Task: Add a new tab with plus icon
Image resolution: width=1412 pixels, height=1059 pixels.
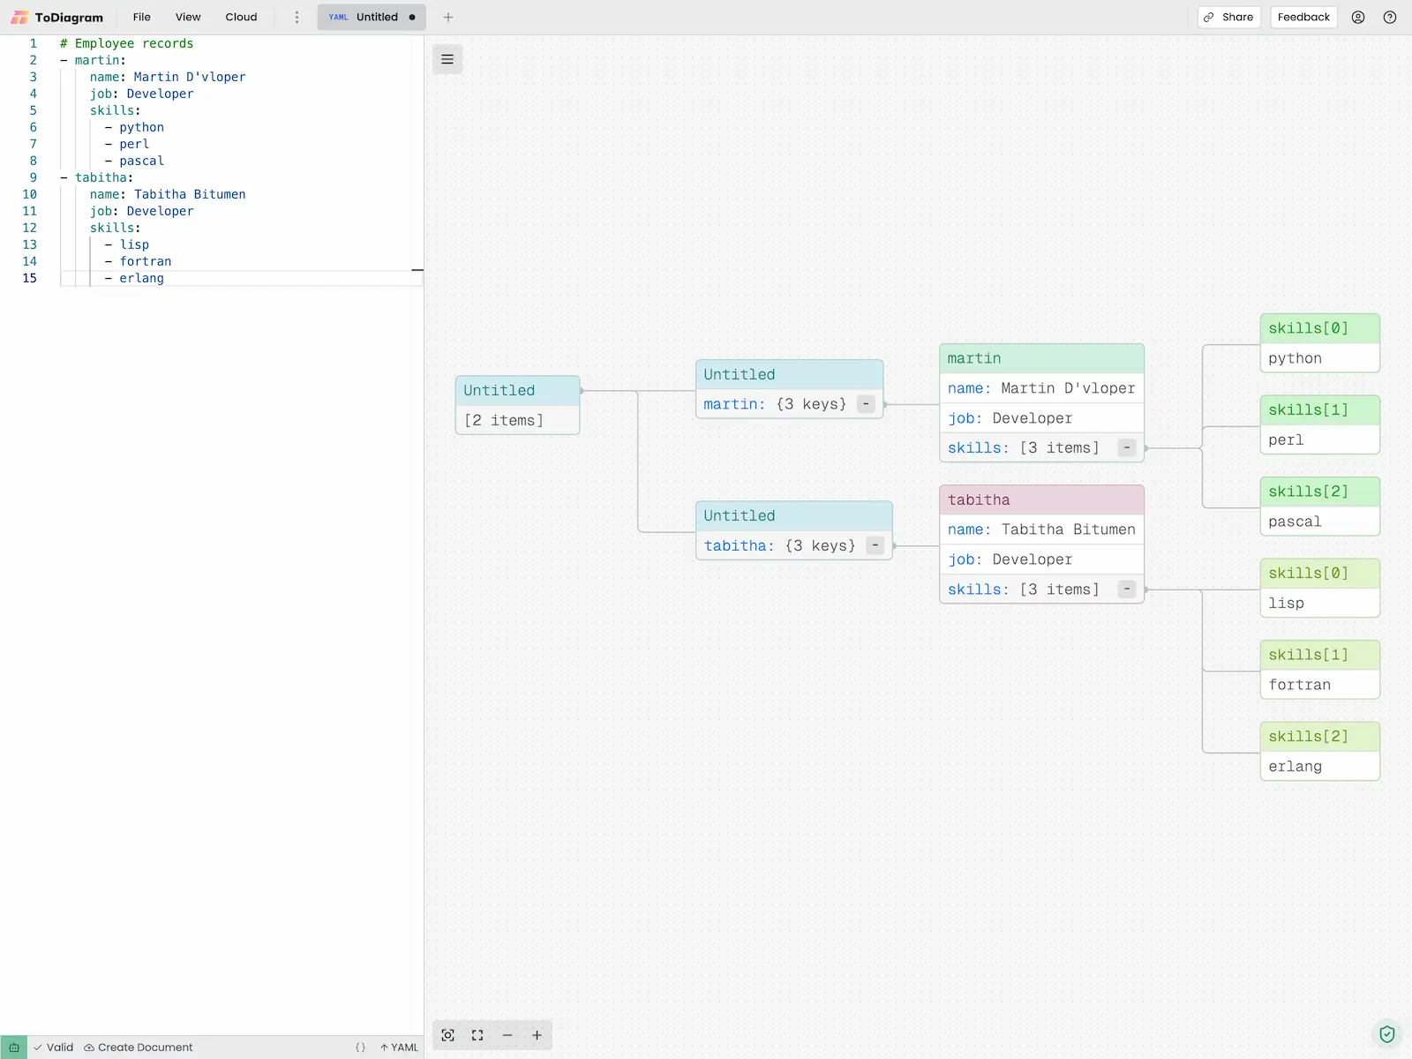Action: coord(448,17)
